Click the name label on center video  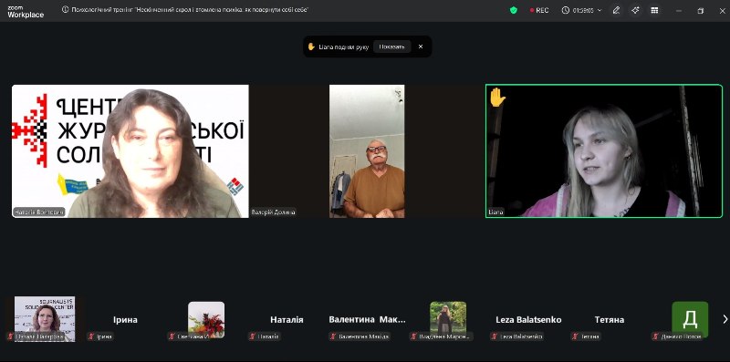click(273, 212)
